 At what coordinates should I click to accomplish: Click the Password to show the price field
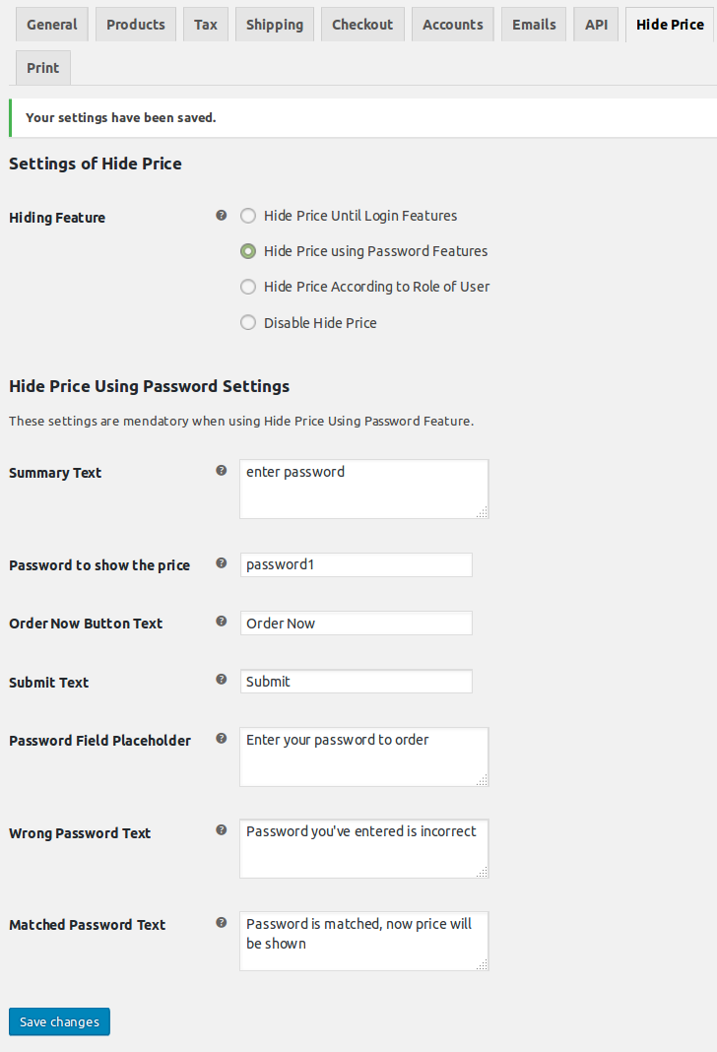click(x=356, y=564)
